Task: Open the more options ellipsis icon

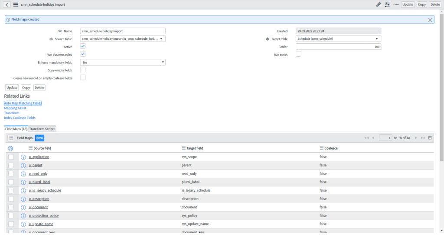Action: (x=396, y=4)
